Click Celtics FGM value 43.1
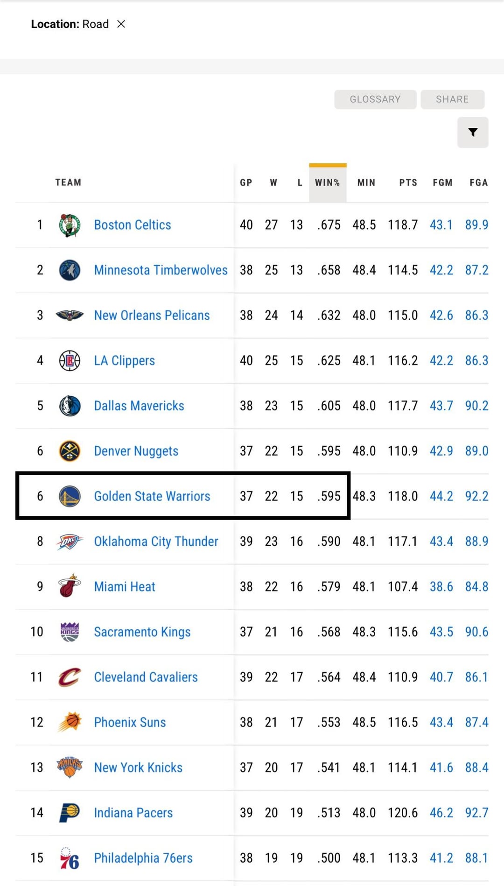This screenshot has height=886, width=504. point(441,225)
